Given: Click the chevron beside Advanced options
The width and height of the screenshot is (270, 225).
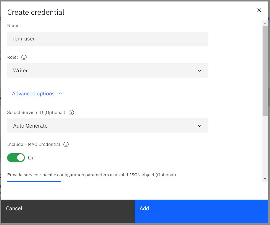Looking at the screenshot, I should tap(61, 94).
